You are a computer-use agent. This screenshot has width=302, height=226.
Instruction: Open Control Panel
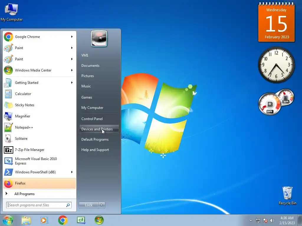pos(99,119)
